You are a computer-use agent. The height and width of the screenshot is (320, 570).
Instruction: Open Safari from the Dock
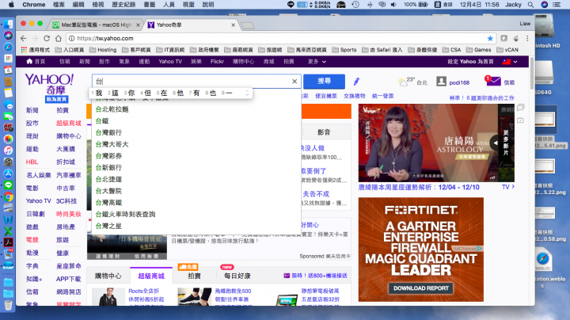[8, 48]
